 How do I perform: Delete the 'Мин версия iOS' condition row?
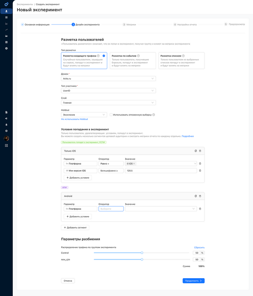coord(200,170)
